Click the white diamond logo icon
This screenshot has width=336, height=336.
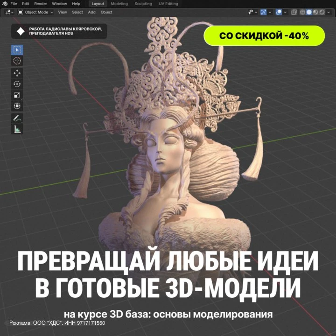tap(21, 31)
